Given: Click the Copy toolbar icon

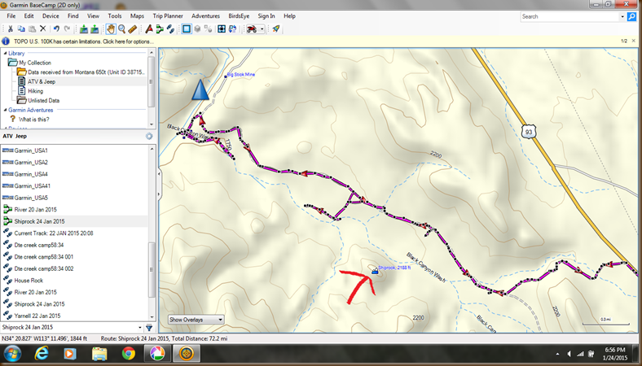Looking at the screenshot, I should pyautogui.click(x=21, y=29).
